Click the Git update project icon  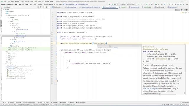(x=164, y=4)
